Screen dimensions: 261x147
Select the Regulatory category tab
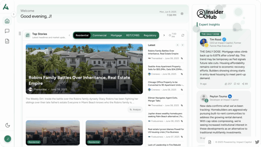point(150,35)
